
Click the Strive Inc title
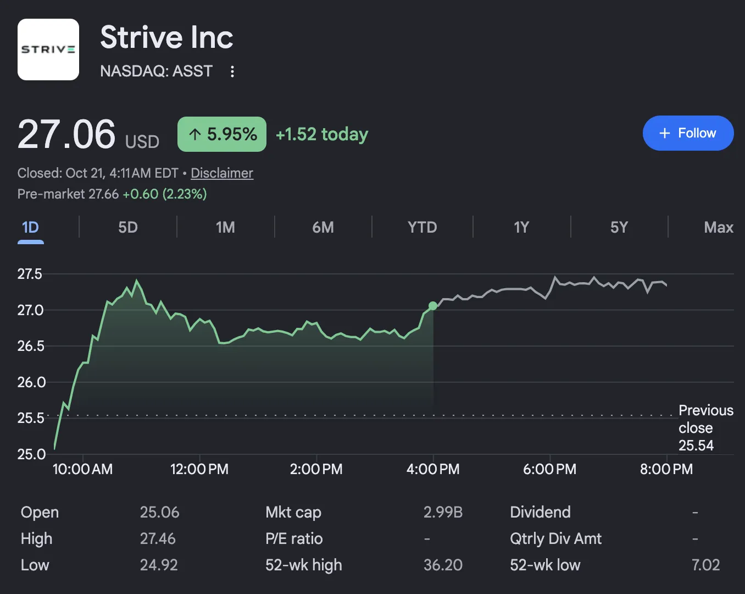point(166,37)
